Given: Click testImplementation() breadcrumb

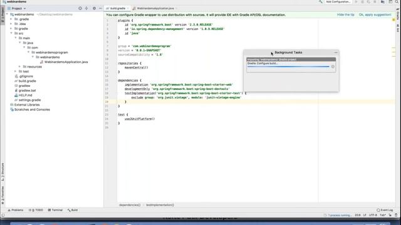Looking at the screenshot, I should pyautogui.click(x=160, y=205).
